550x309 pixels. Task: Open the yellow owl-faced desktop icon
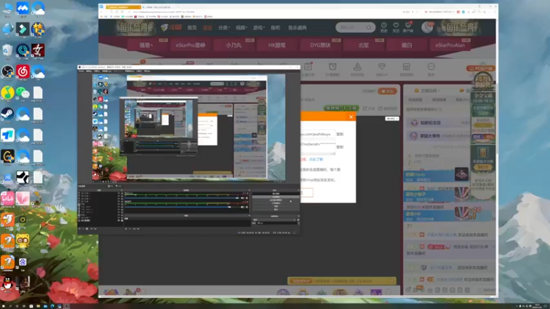[23, 241]
